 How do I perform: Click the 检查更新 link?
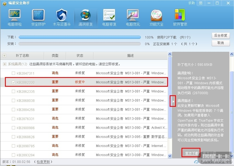pos(43,162)
